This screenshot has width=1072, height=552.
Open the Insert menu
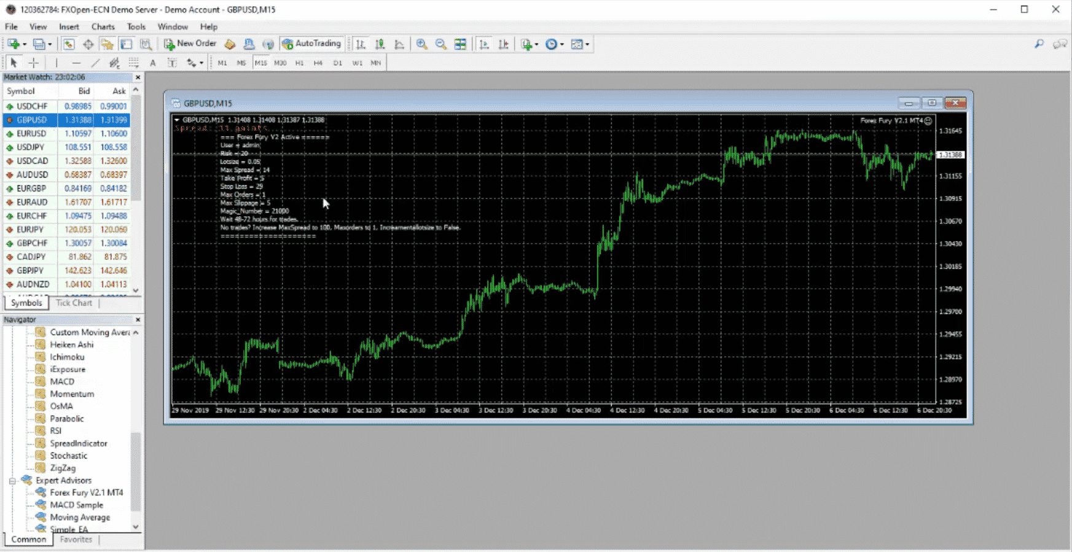[x=69, y=26]
